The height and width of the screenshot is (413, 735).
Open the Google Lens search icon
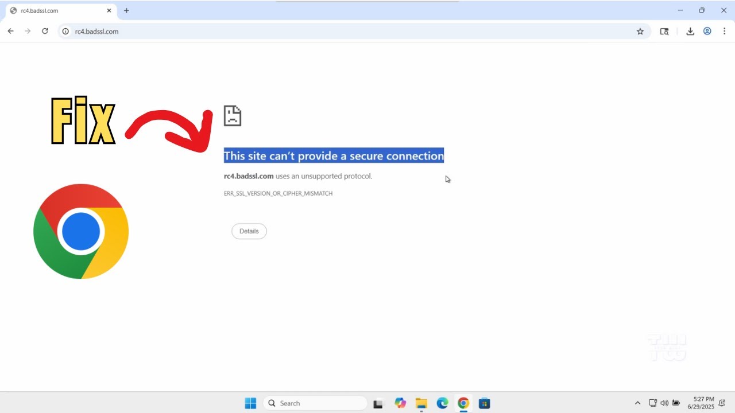[664, 32]
